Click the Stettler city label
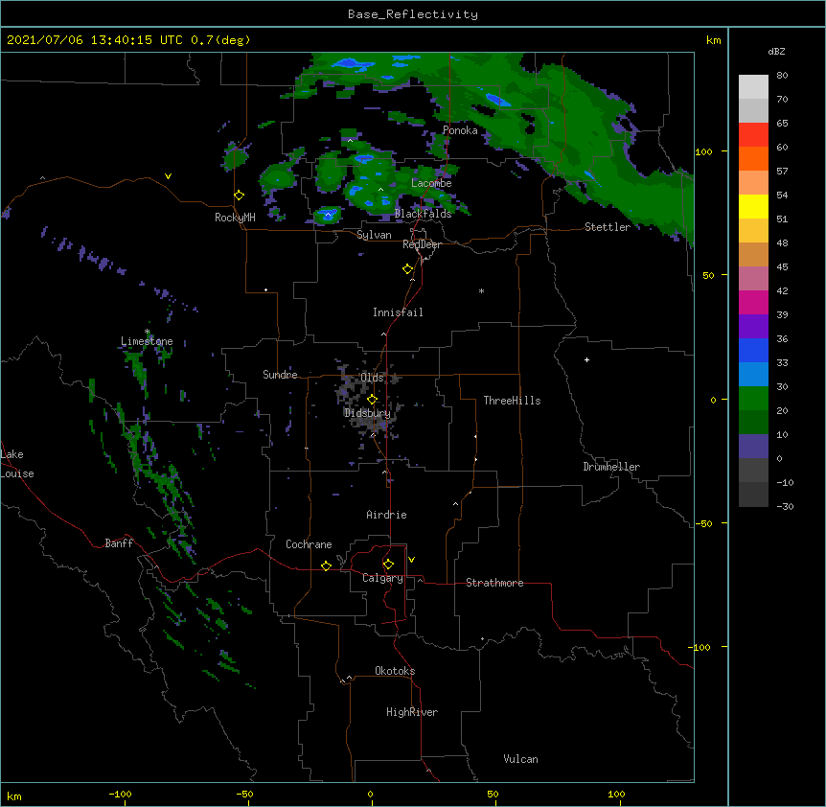Image resolution: width=826 pixels, height=807 pixels. (x=608, y=227)
